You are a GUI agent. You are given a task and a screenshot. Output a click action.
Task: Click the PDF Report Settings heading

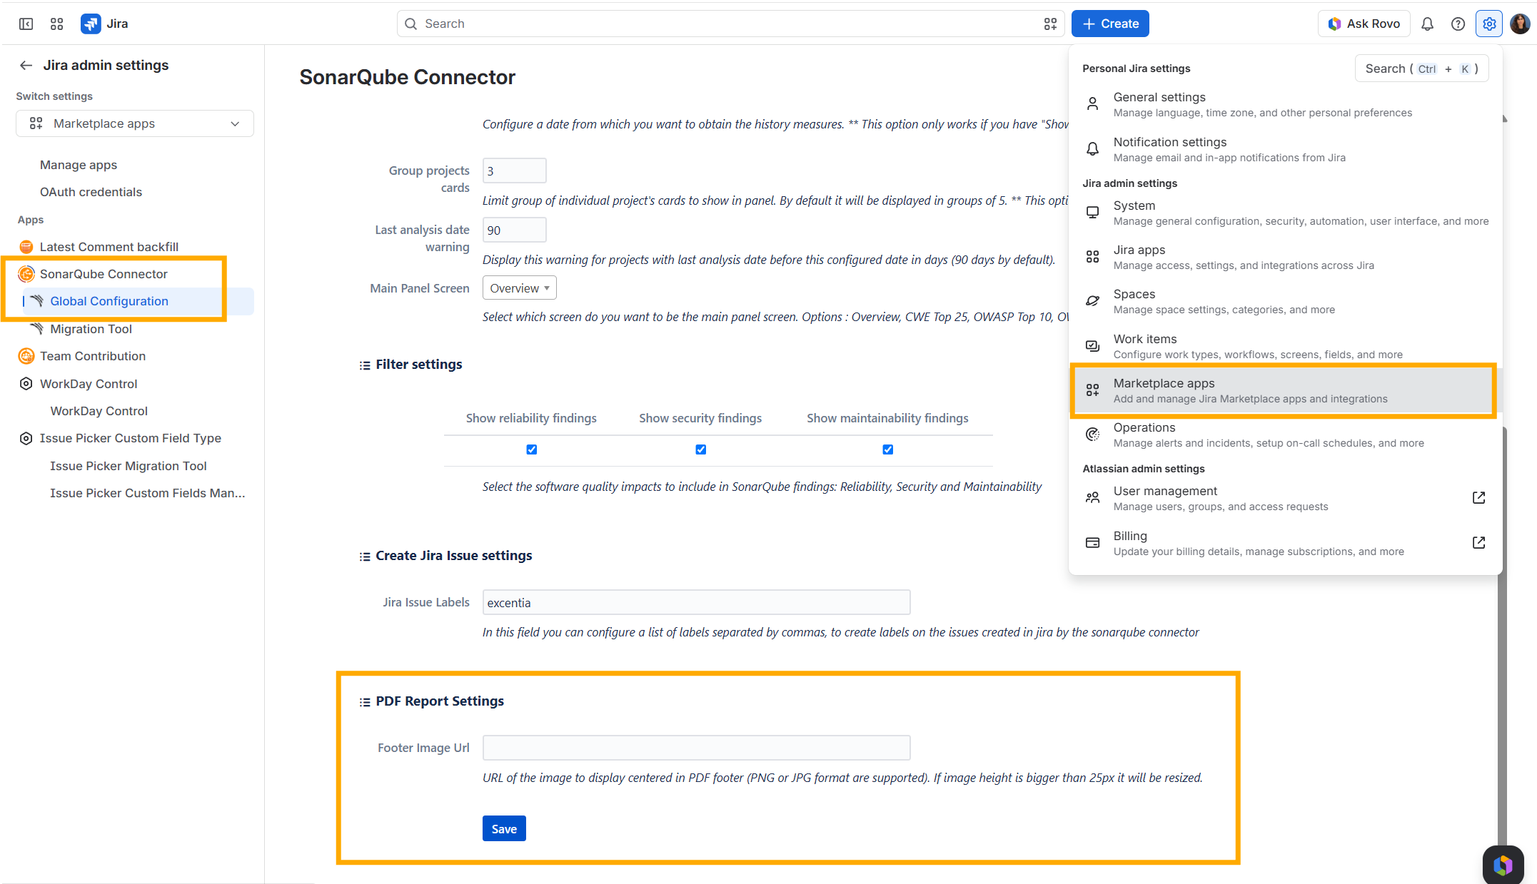point(440,701)
